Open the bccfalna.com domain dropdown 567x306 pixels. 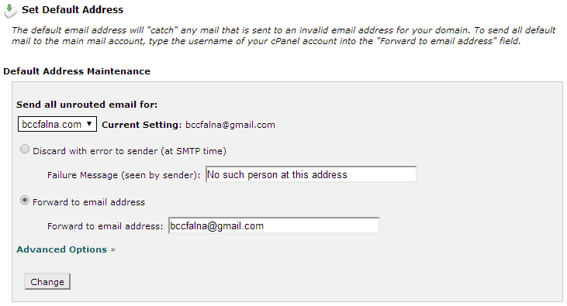click(57, 124)
